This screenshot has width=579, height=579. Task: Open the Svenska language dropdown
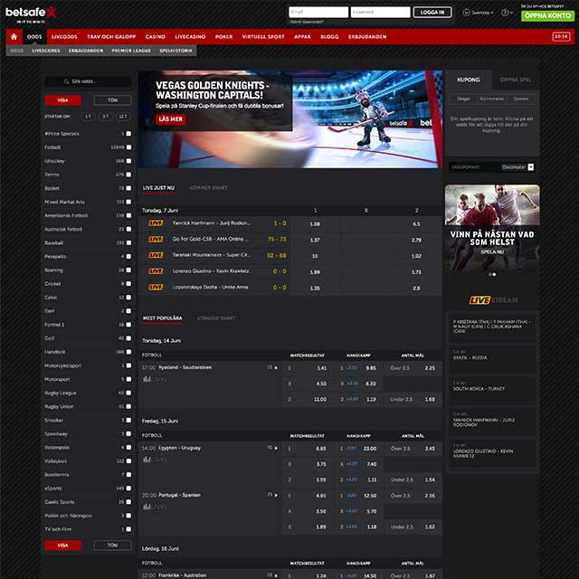[482, 13]
